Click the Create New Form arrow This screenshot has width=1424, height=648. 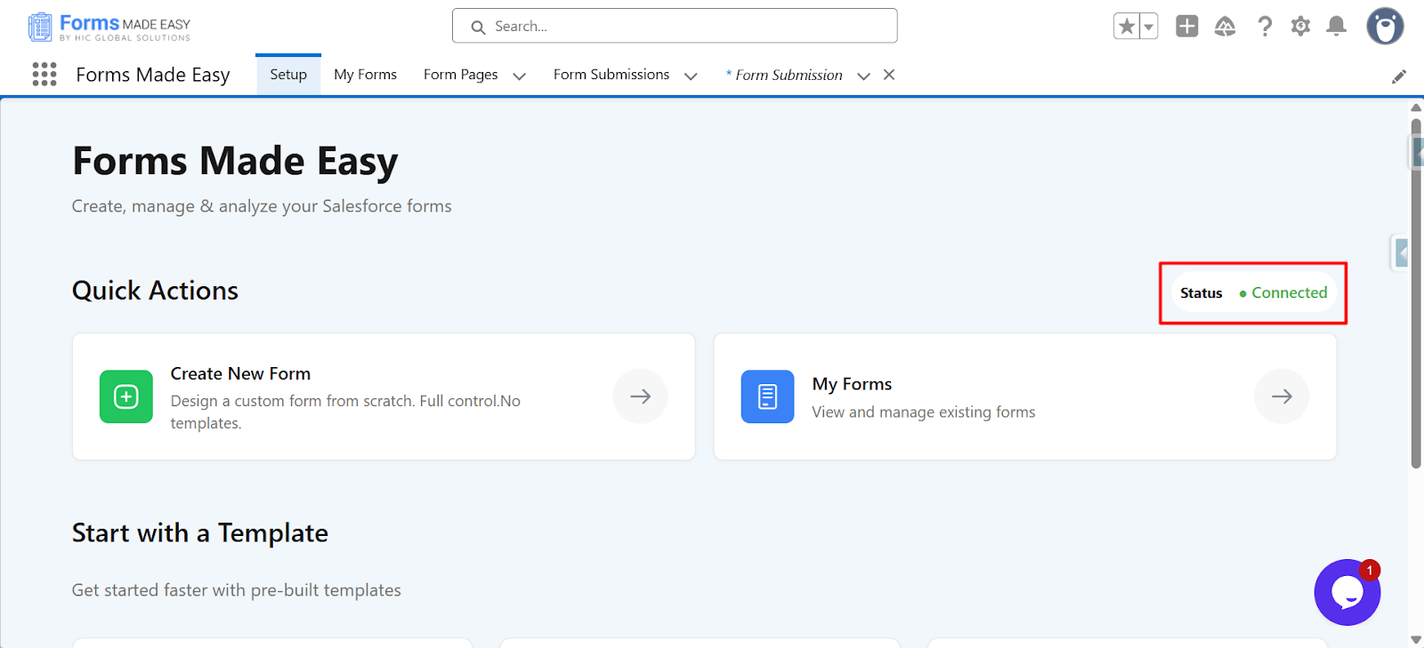(640, 396)
